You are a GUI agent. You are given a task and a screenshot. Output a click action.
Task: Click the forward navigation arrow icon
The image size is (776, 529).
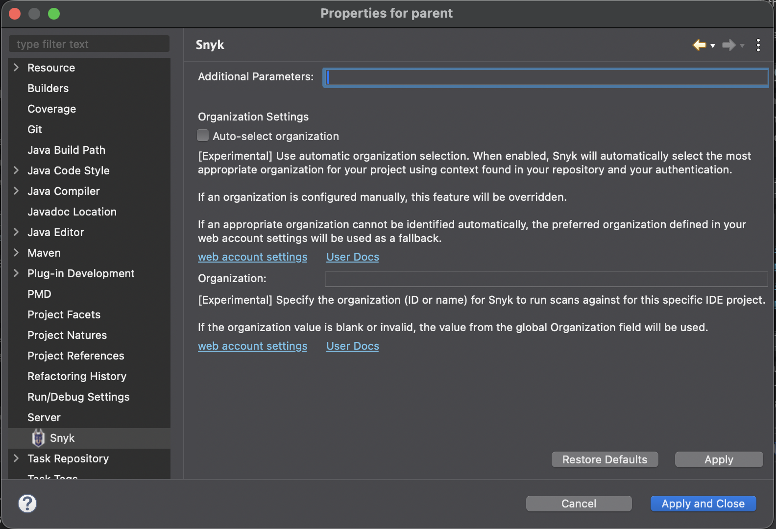point(728,45)
